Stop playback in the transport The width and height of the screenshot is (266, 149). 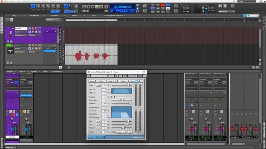click(88, 7)
